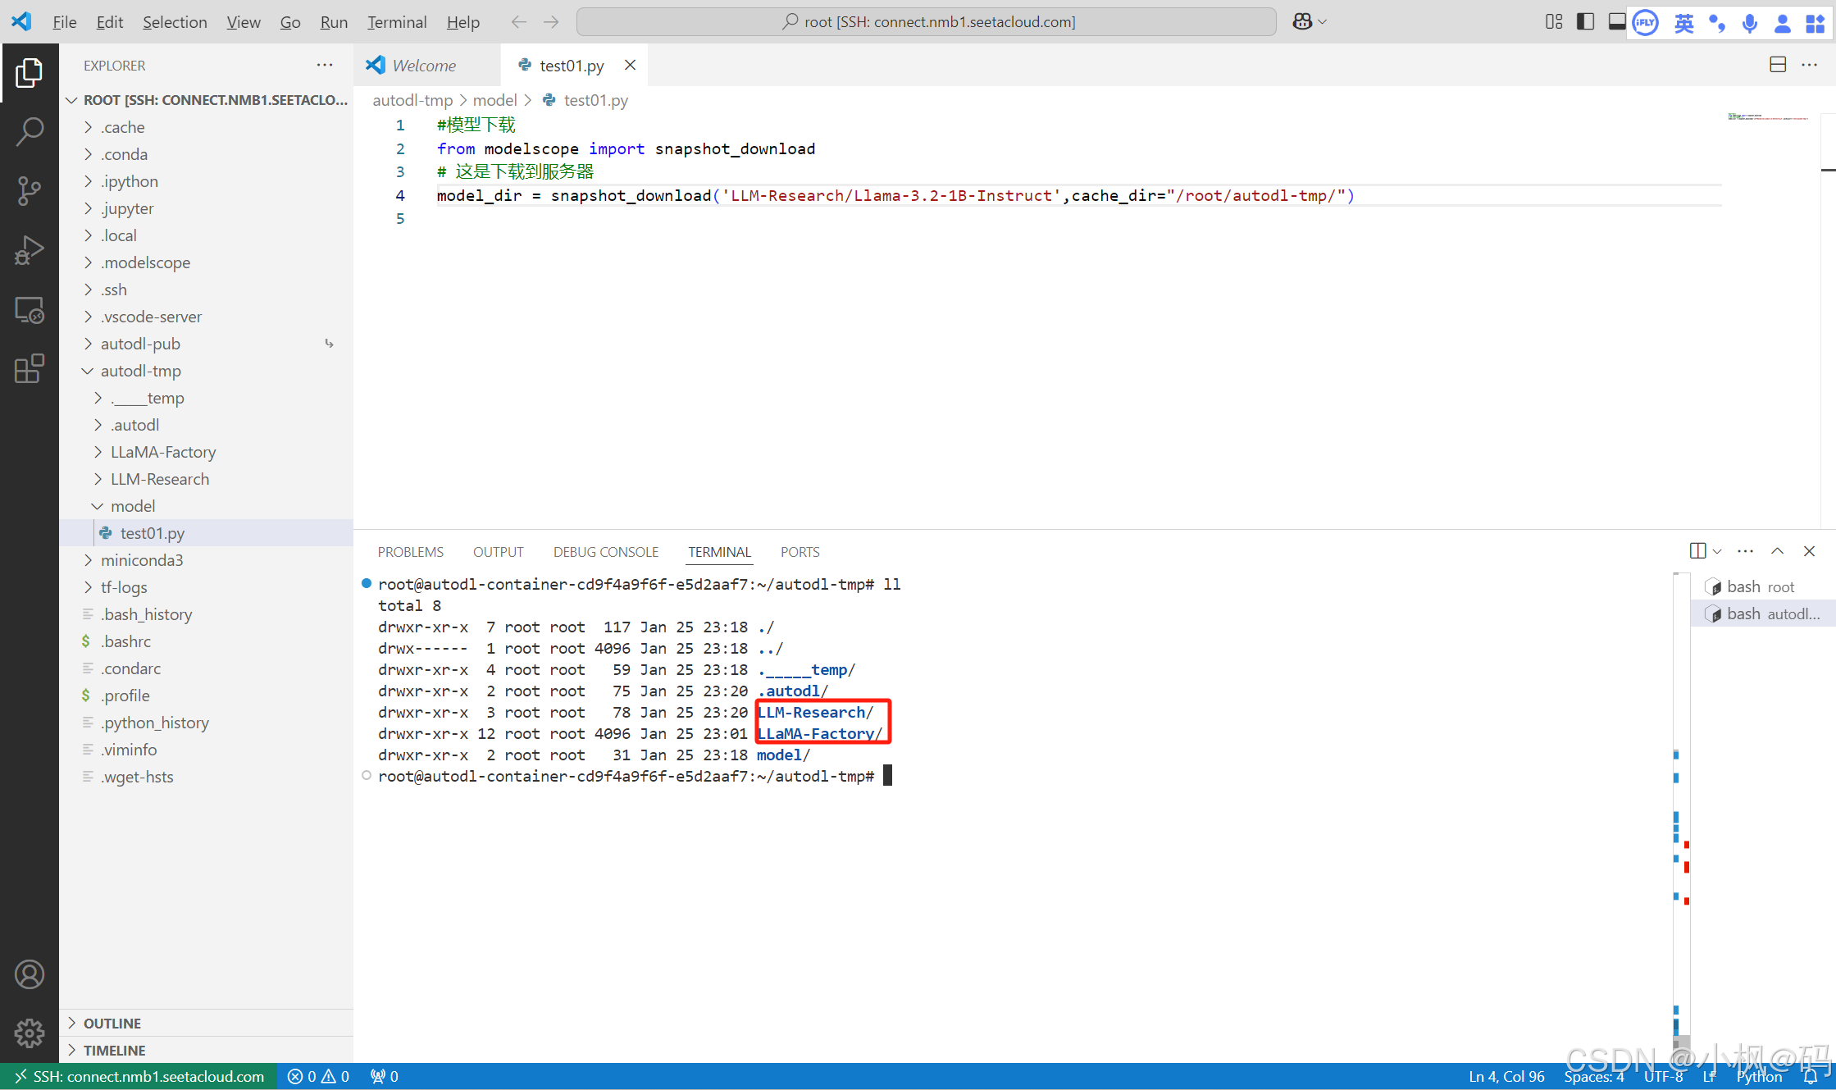This screenshot has width=1836, height=1090.
Task: Click the command center search box
Action: coord(926,21)
